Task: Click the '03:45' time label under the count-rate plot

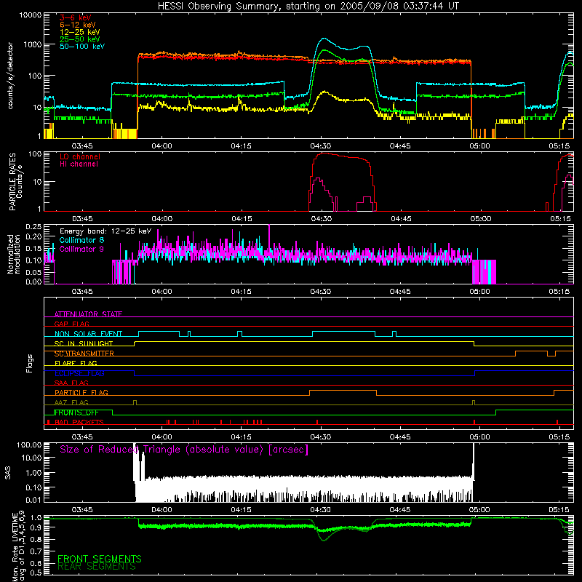Action: tap(82, 146)
